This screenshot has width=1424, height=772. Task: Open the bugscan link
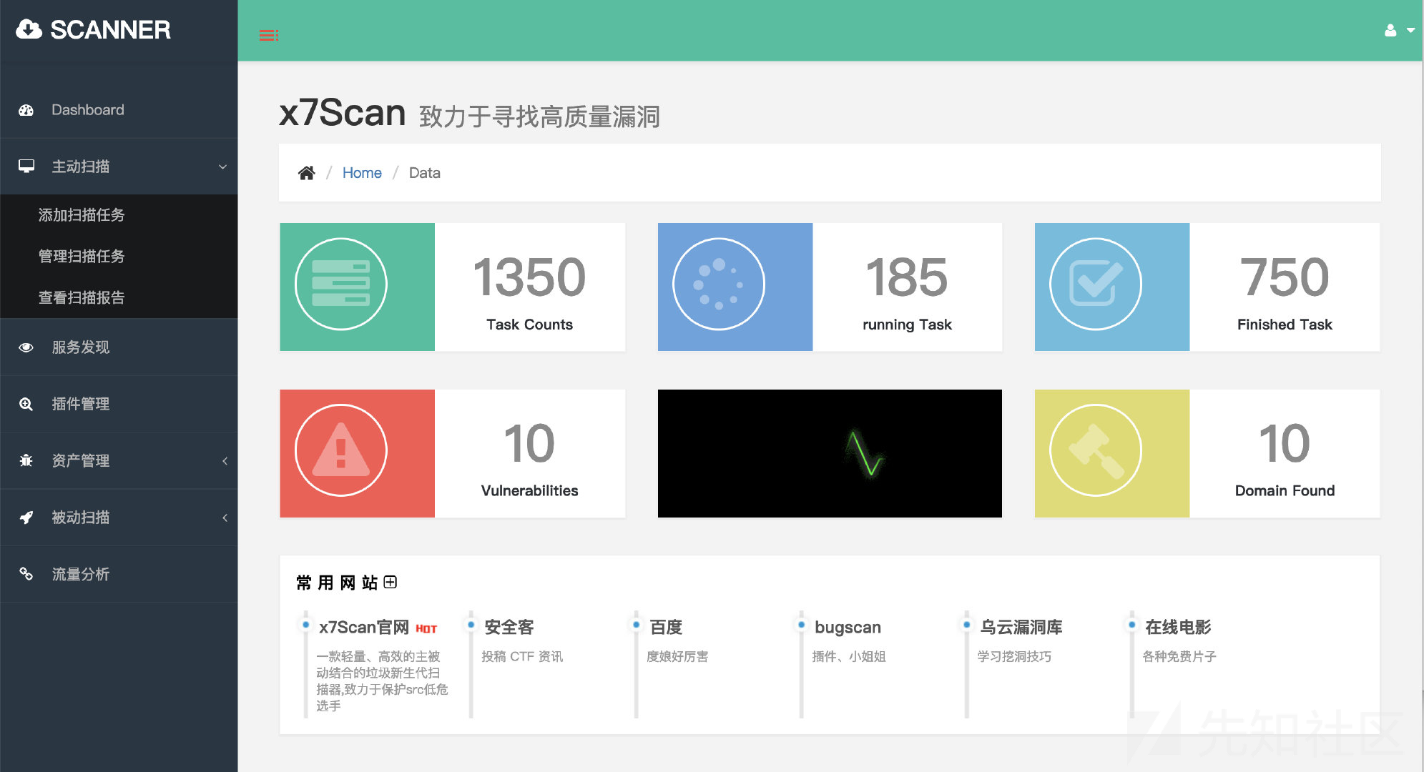[x=848, y=627]
